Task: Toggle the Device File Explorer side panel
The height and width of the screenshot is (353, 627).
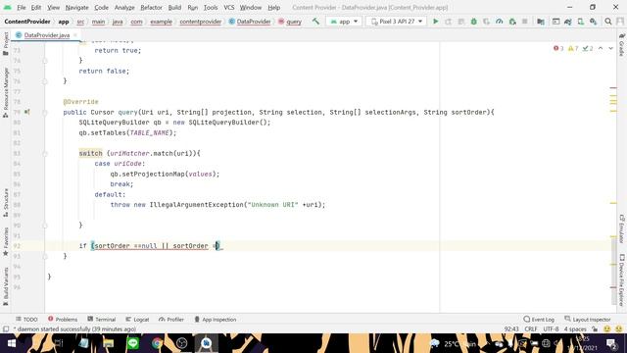Action: pos(622,279)
